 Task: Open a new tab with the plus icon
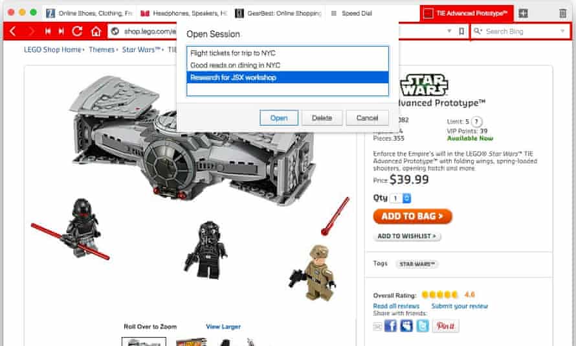523,14
